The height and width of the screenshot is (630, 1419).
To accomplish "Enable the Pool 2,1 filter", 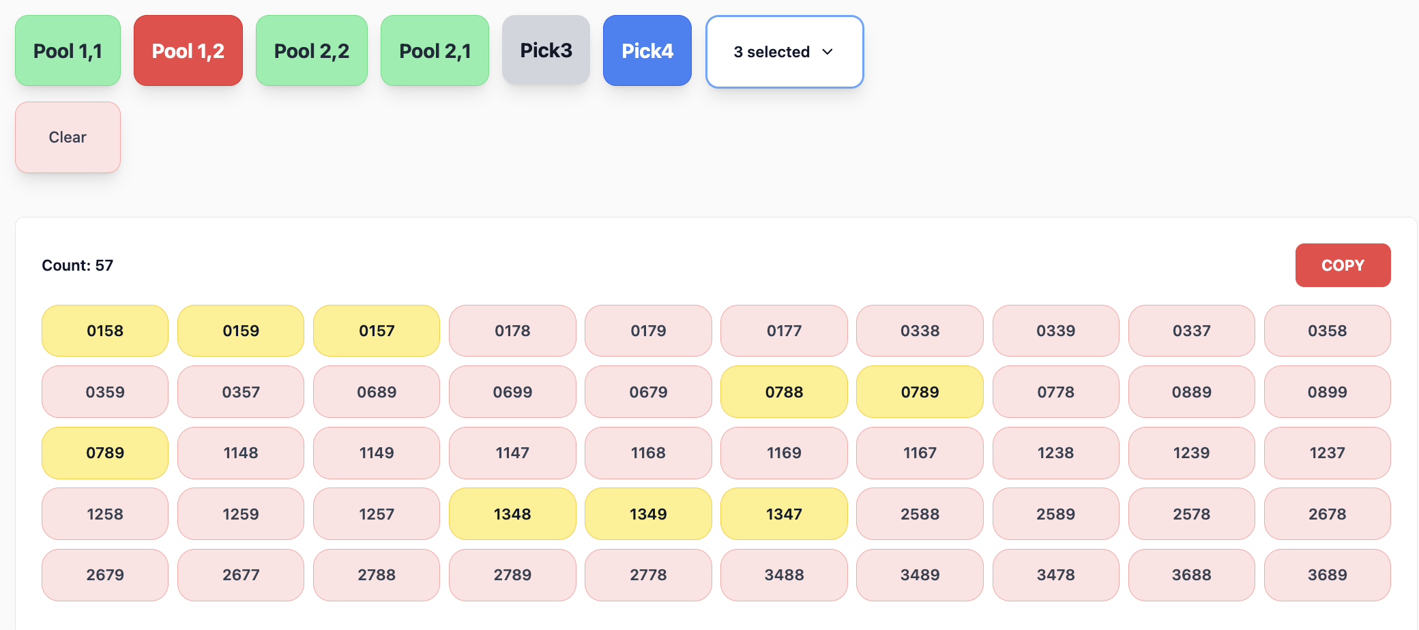I will pyautogui.click(x=435, y=51).
